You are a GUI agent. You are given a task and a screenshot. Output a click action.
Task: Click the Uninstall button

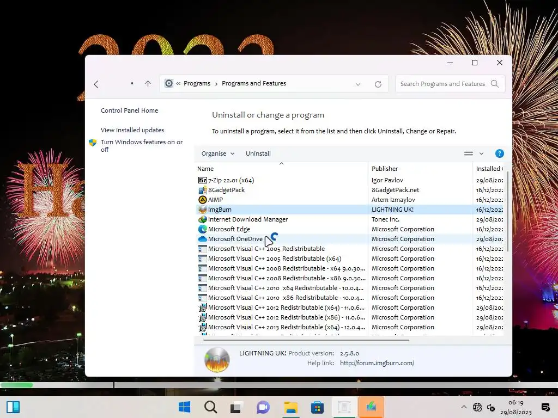click(x=258, y=153)
